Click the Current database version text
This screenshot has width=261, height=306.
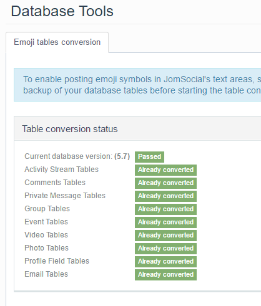point(77,156)
